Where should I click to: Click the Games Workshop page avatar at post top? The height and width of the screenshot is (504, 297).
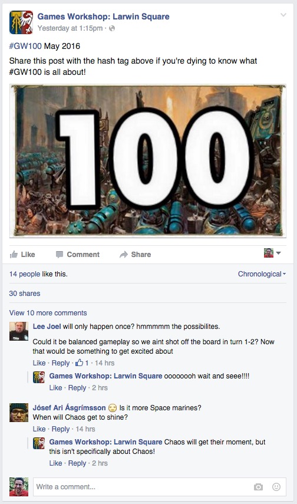pos(21,22)
